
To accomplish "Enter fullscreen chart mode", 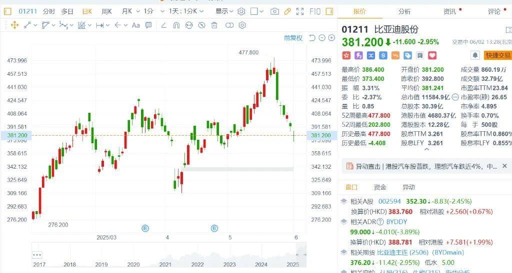I will click(x=299, y=11).
